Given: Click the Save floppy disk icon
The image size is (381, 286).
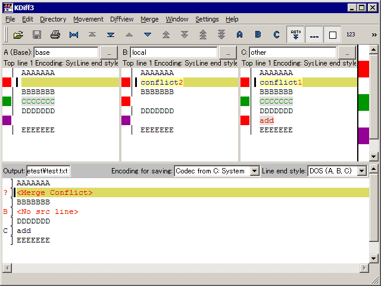Looking at the screenshot, I should pos(37,35).
